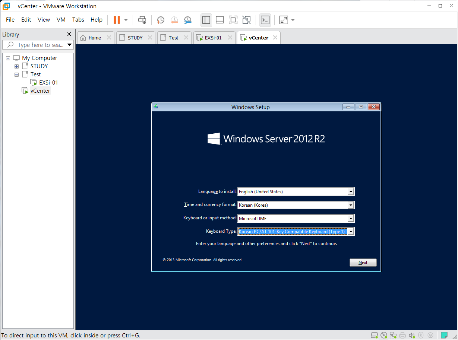Minimize the Windows Setup dialog
The height and width of the screenshot is (340, 458).
point(348,107)
